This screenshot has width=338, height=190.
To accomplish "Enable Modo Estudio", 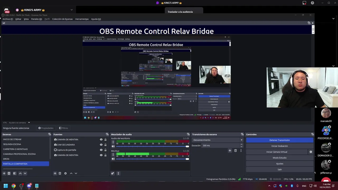I will [x=280, y=158].
